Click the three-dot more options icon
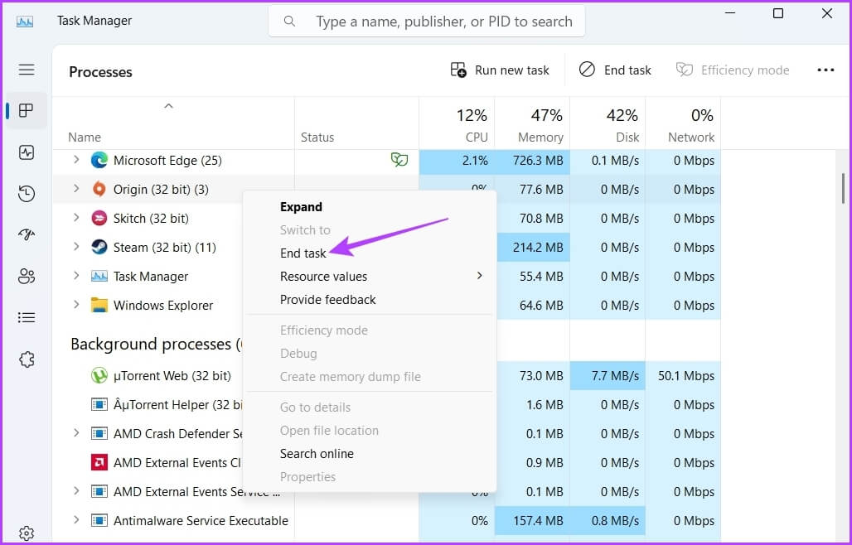The image size is (852, 545). pyautogui.click(x=825, y=70)
